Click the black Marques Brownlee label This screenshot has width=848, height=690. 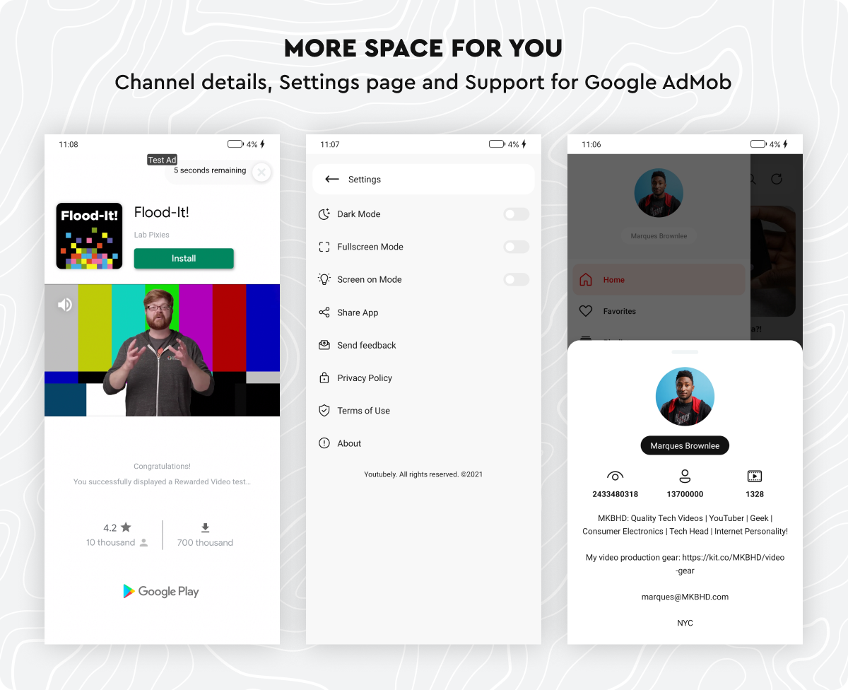pyautogui.click(x=685, y=445)
